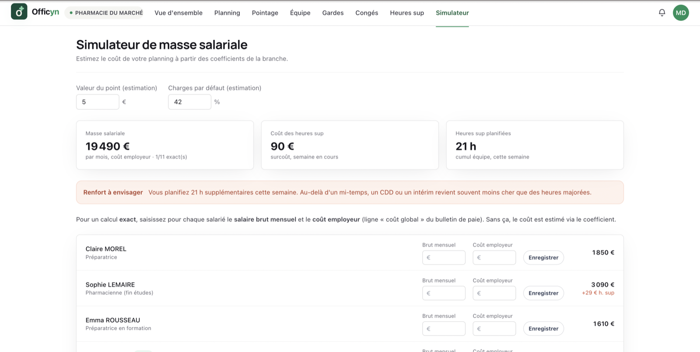Image resolution: width=700 pixels, height=352 pixels.
Task: Go to the Gardes tab
Action: [333, 13]
